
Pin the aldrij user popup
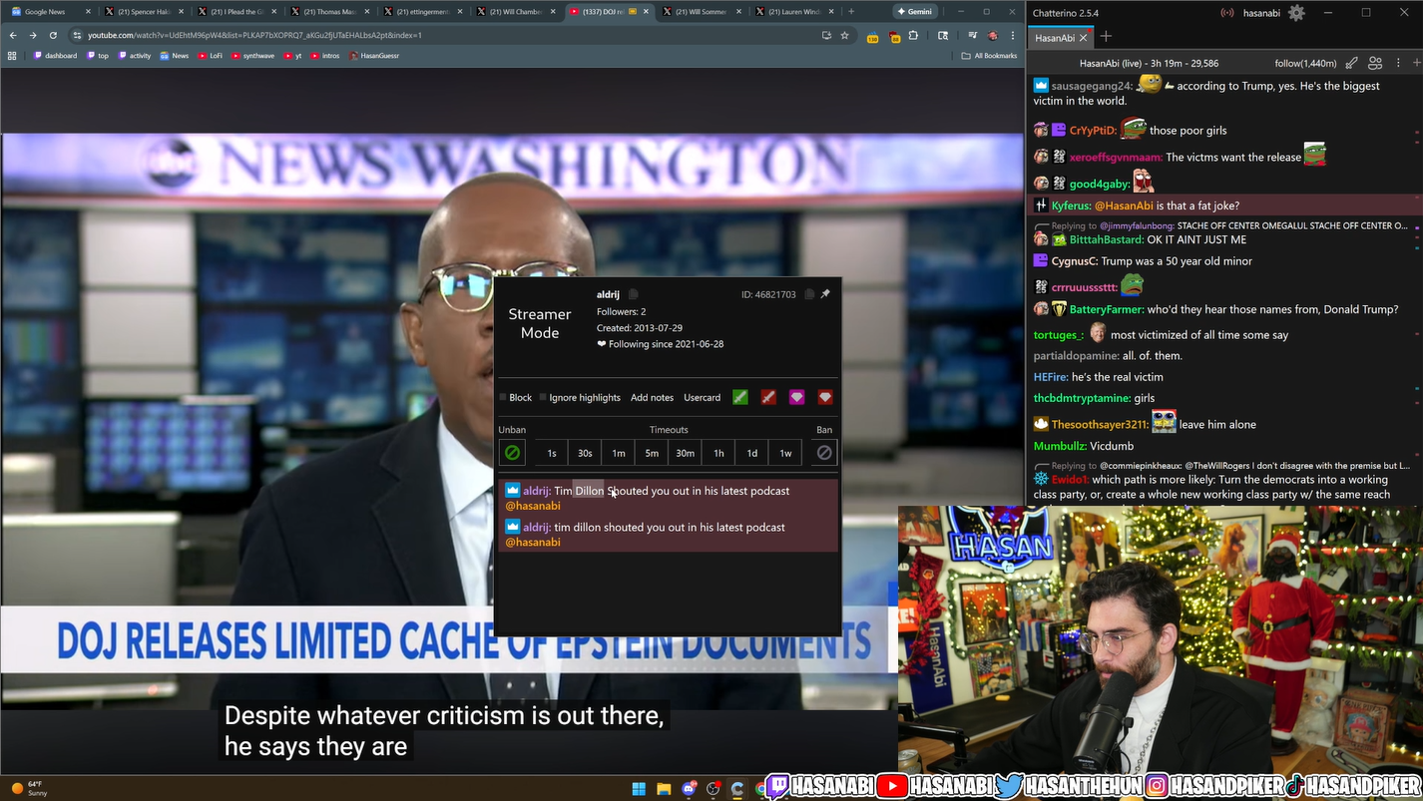[825, 294]
